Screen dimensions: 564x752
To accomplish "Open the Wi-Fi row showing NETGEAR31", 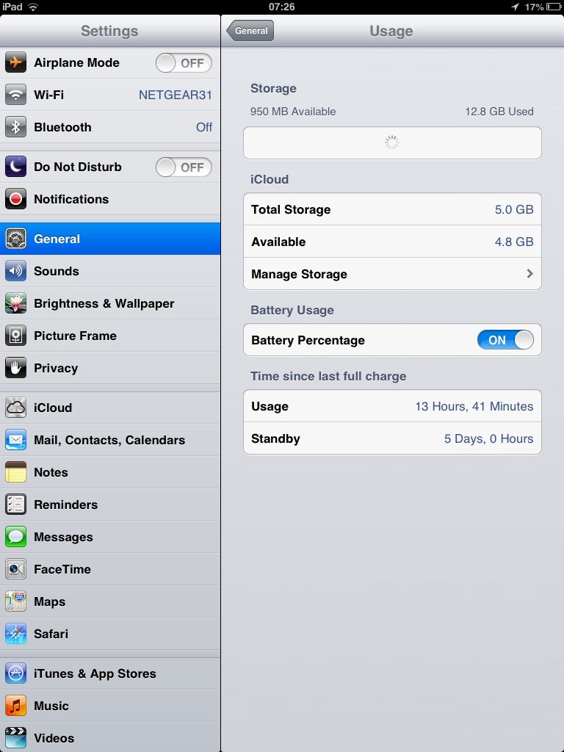I will point(110,95).
